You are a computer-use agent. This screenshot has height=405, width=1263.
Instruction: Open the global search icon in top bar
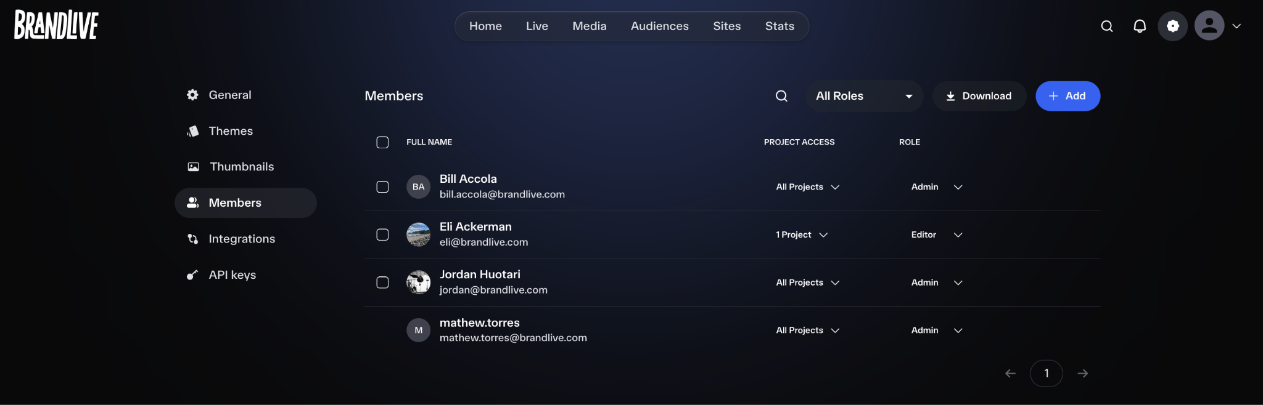coord(1107,26)
